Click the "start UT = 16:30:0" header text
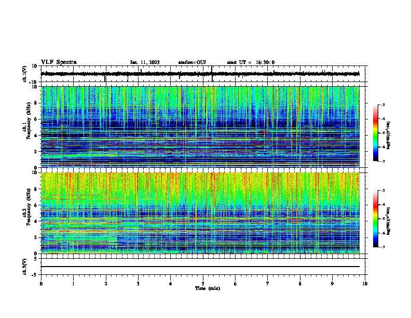This screenshot has width=411, height=318. pyautogui.click(x=251, y=62)
